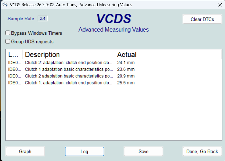Click the 20.9 mm value

(126, 76)
